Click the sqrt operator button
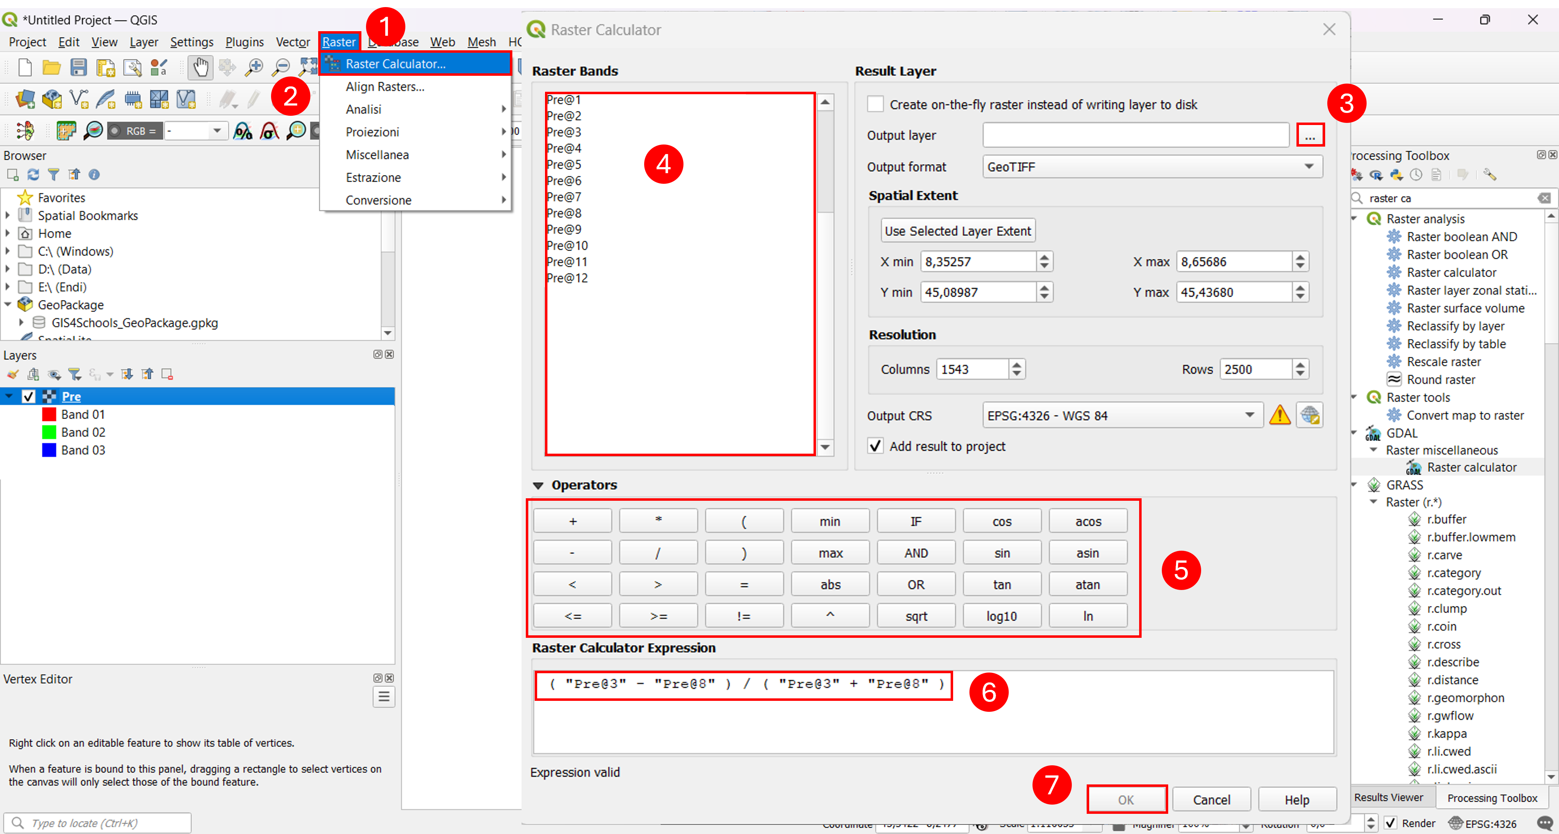The image size is (1559, 834). pos(916,615)
